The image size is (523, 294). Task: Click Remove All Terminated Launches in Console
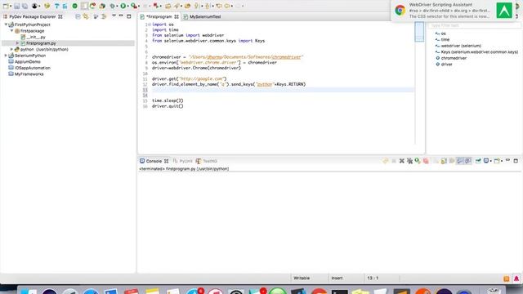(409, 161)
